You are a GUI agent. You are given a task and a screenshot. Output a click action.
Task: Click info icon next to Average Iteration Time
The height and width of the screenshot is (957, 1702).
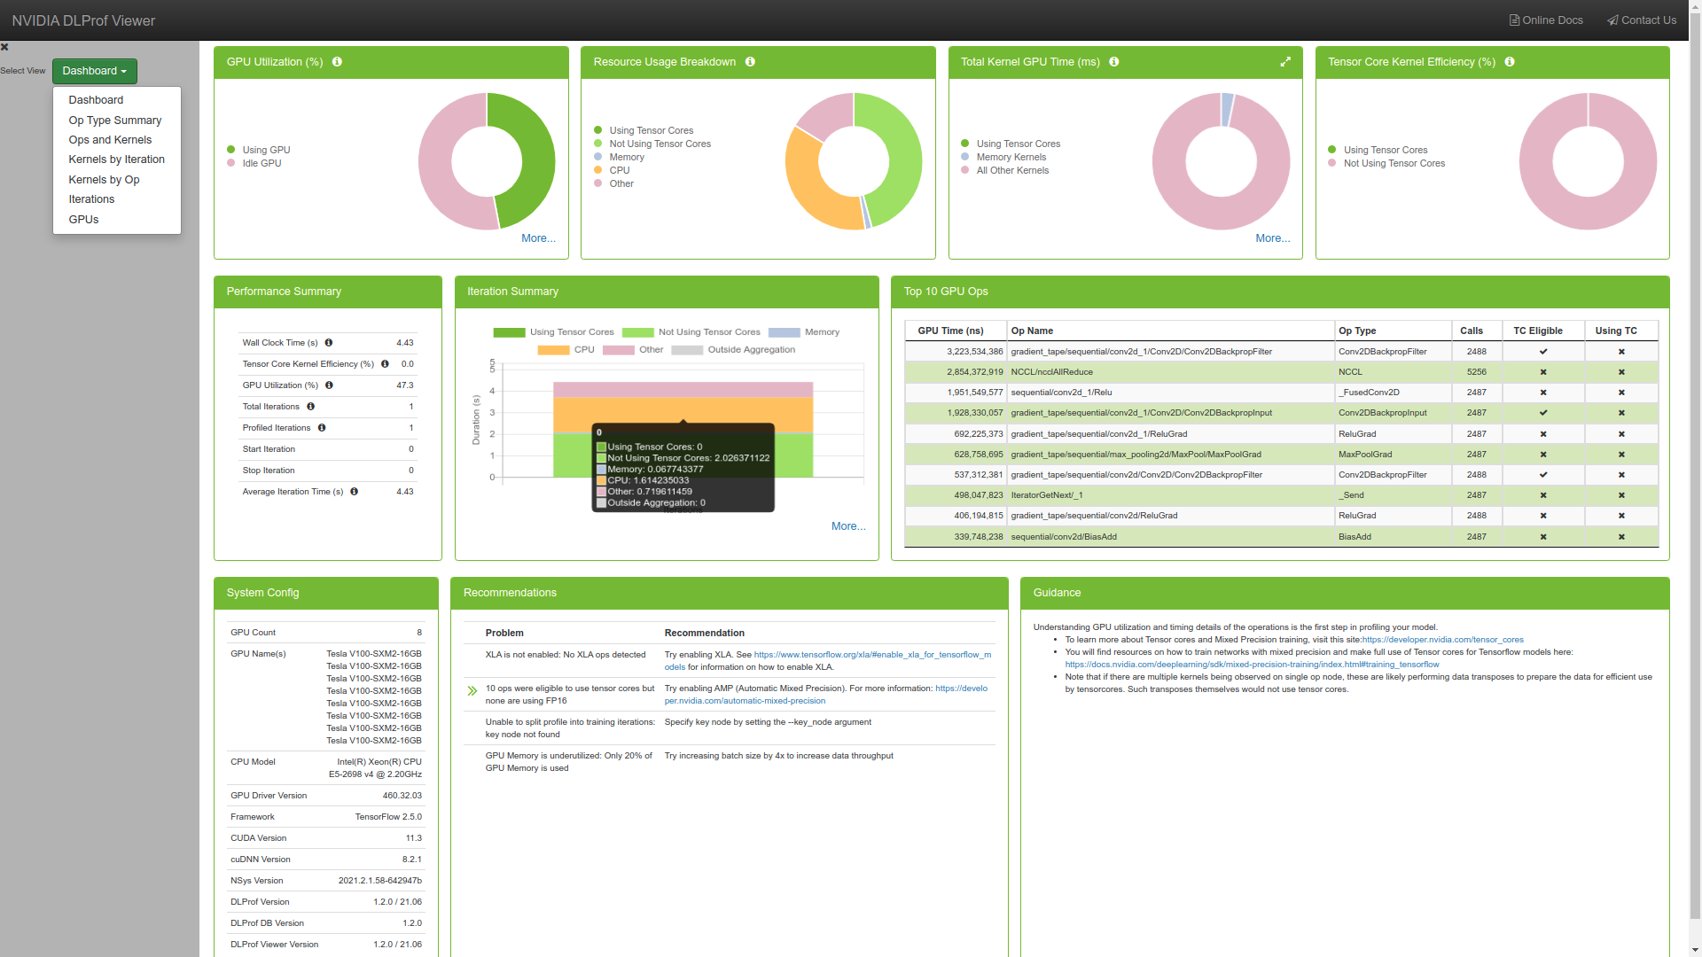click(355, 492)
